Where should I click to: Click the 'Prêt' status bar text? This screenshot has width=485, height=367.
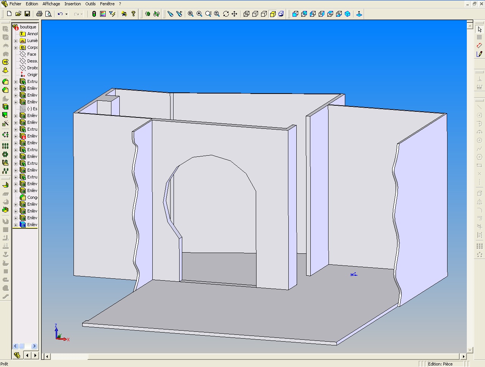[x=4, y=364]
